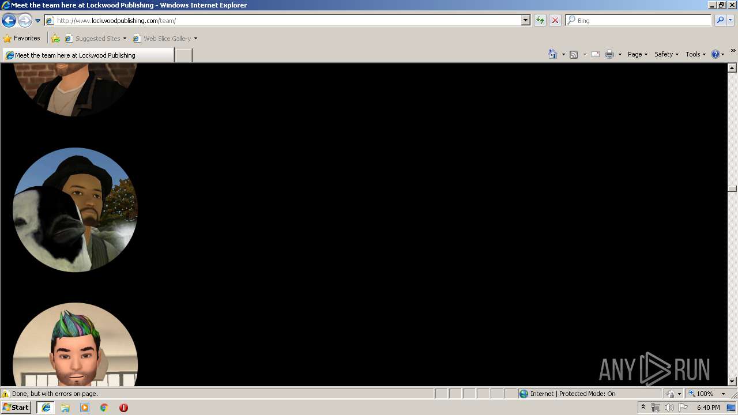Viewport: 738px width, 415px height.
Task: Click page scrollbar up arrow
Action: click(x=732, y=68)
